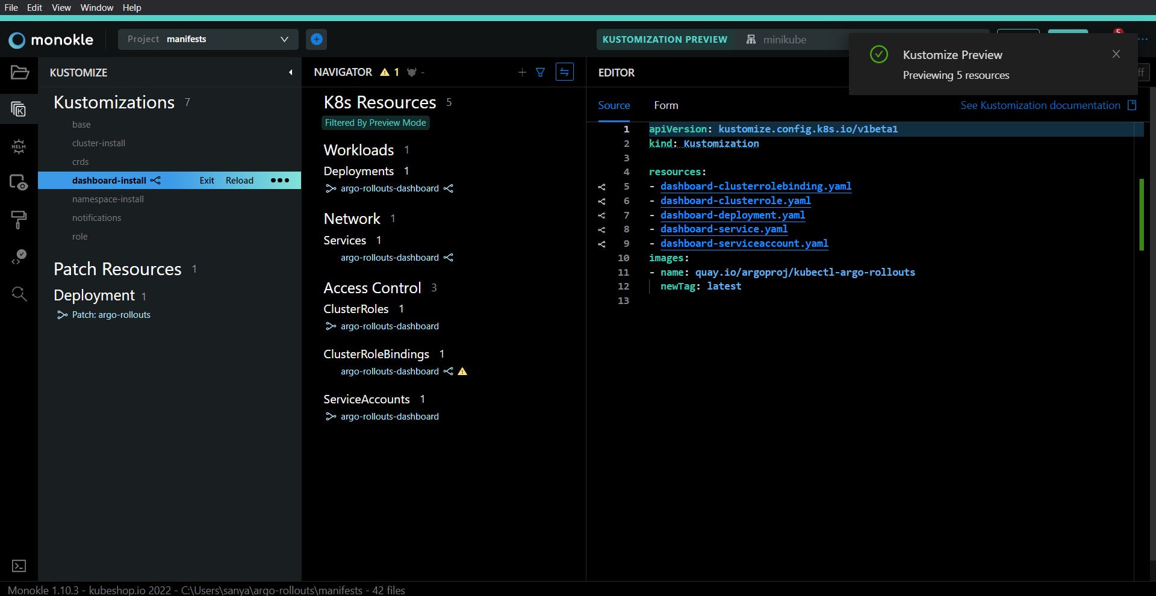
Task: Switch to the Source tab
Action: (614, 105)
